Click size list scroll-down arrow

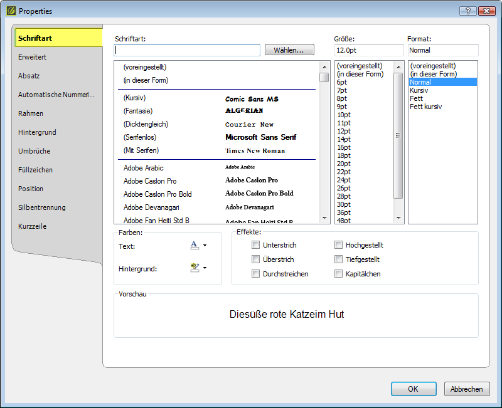point(398,218)
